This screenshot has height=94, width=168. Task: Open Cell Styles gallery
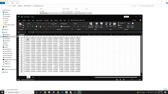[x=101, y=25]
